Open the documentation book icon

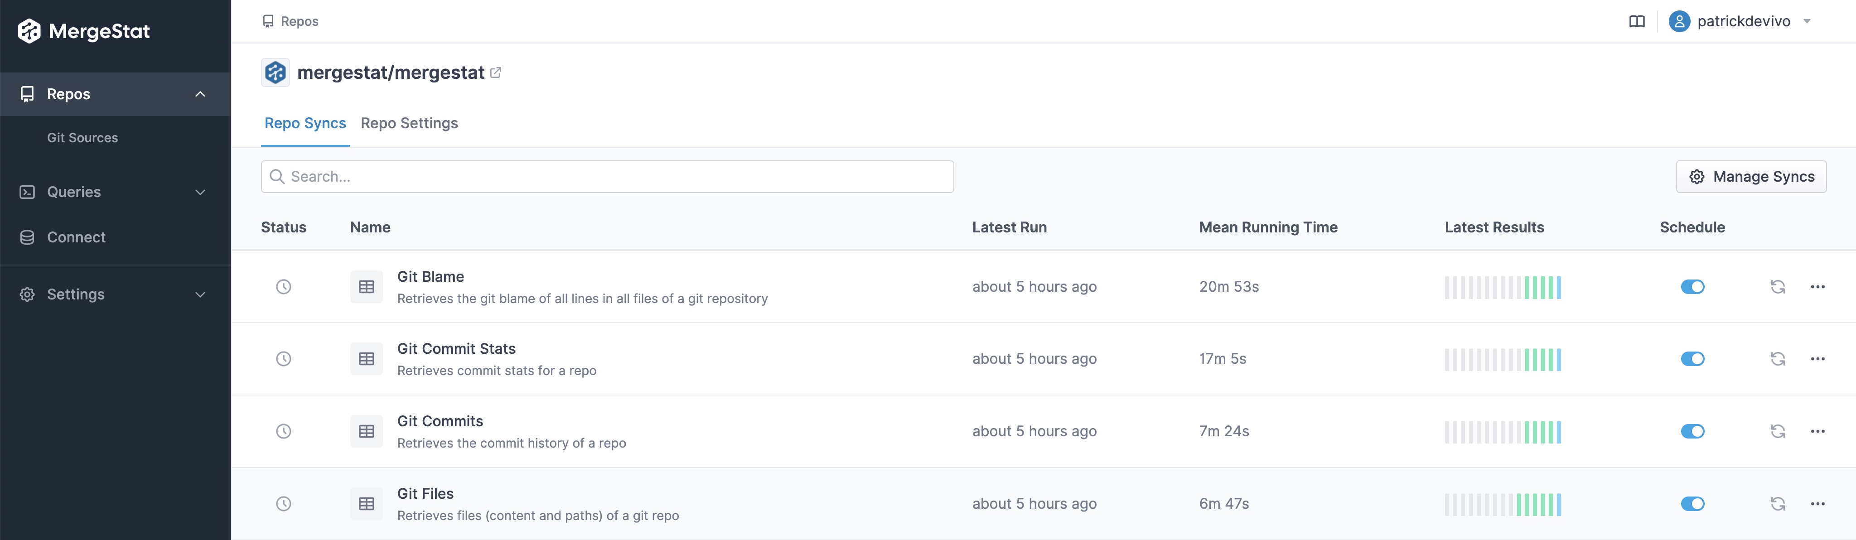(1636, 22)
